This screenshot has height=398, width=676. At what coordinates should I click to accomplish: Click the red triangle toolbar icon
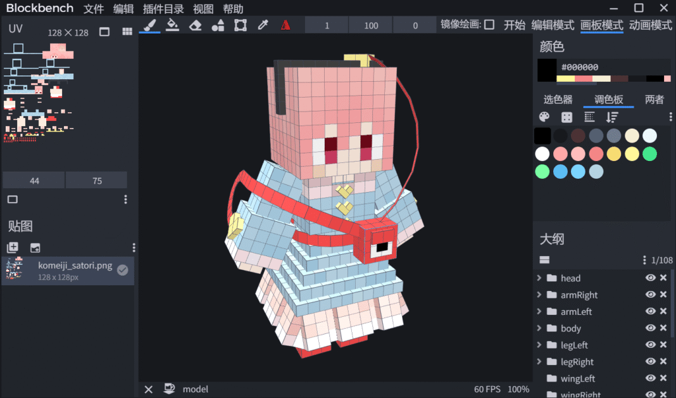point(285,25)
